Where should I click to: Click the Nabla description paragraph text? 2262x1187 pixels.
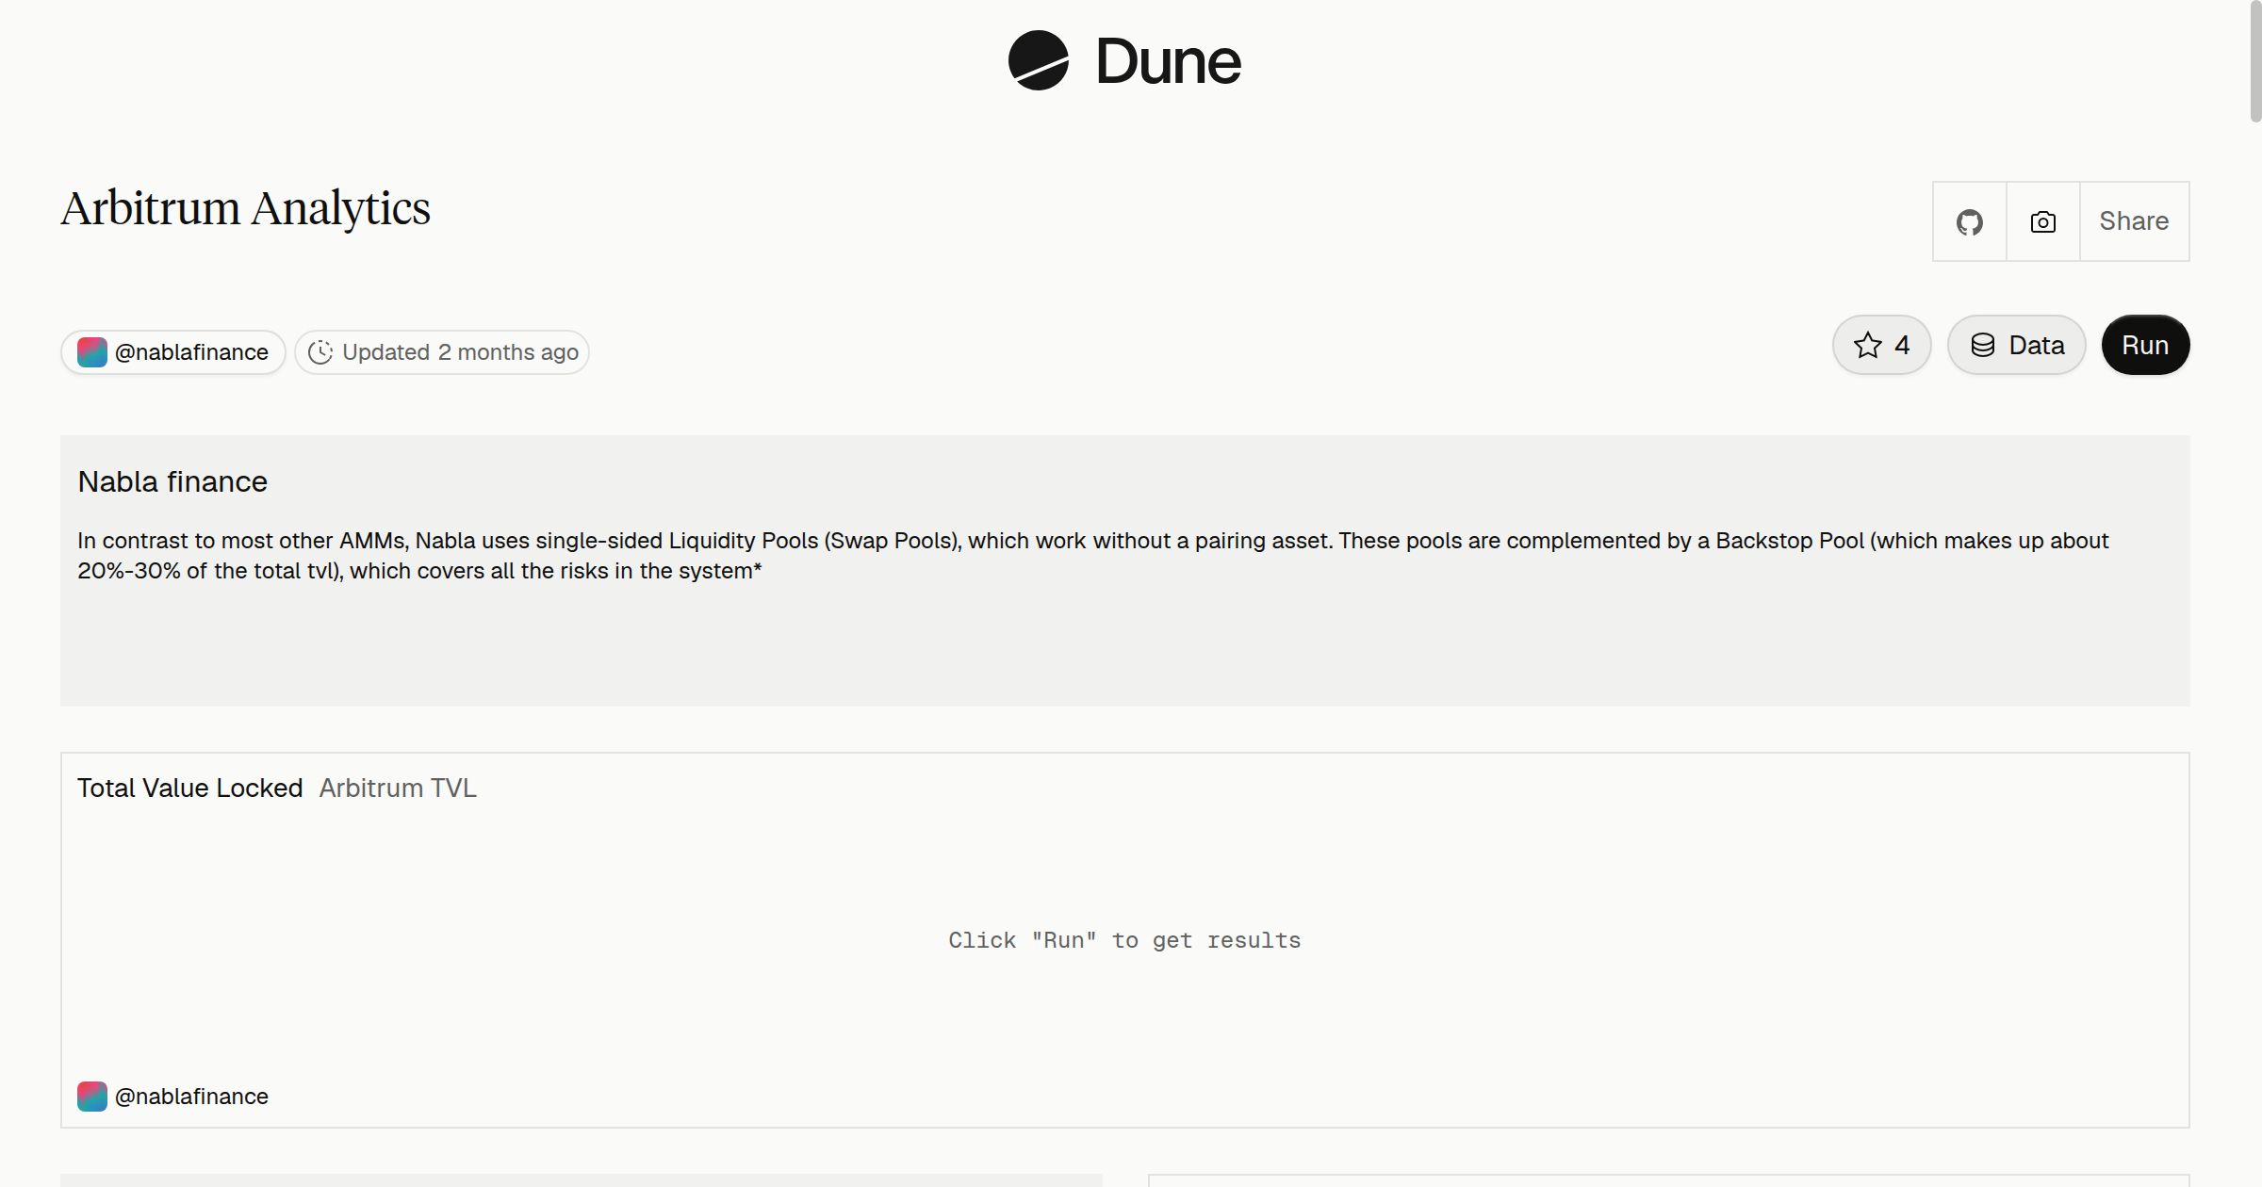pyautogui.click(x=1093, y=556)
